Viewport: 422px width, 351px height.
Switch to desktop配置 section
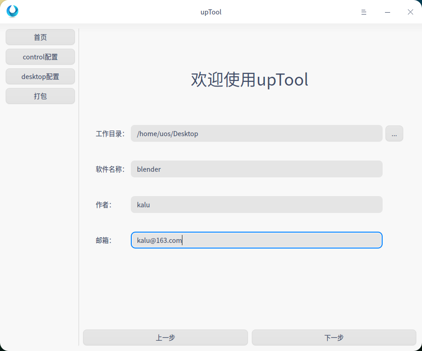[x=40, y=76]
